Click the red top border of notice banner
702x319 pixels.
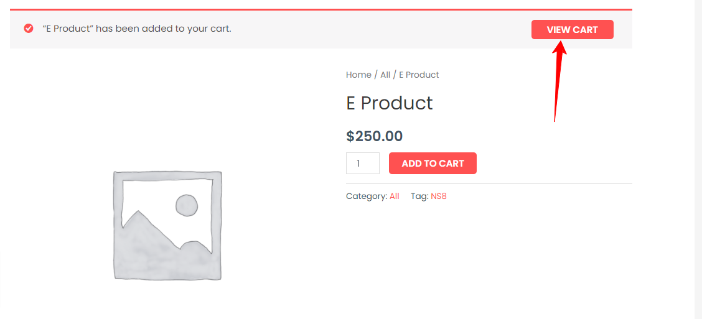point(321,9)
